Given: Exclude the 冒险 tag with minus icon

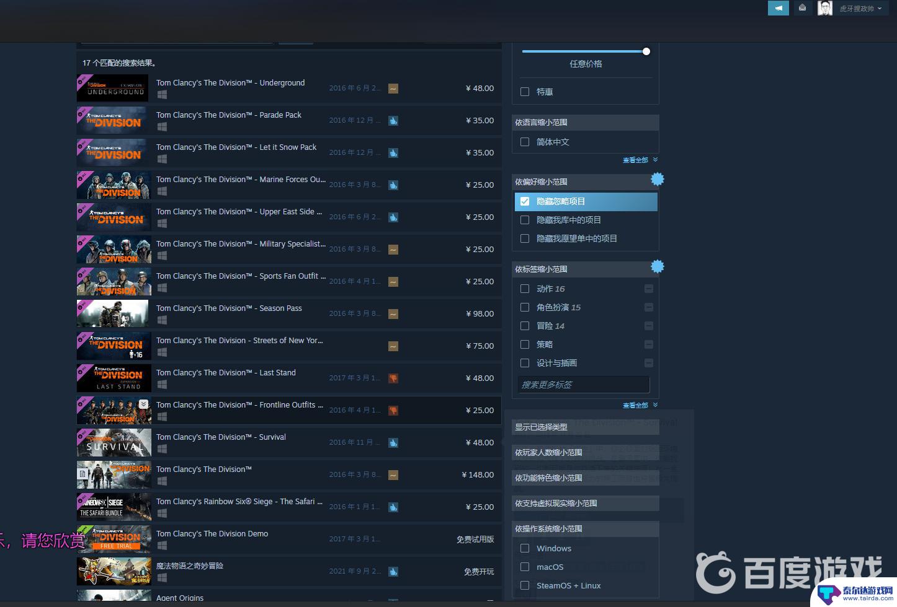Looking at the screenshot, I should point(649,326).
